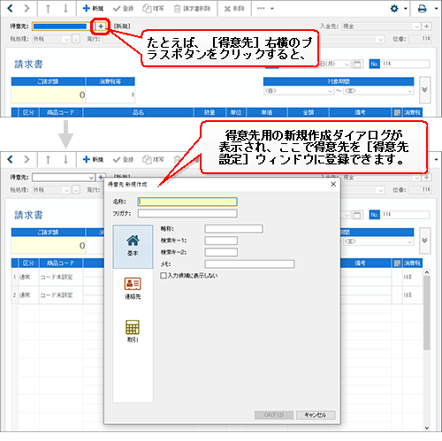Image resolution: width=442 pixels, height=441 pixels.
Task: Expand the double-chevron panel expander
Action: [424, 90]
